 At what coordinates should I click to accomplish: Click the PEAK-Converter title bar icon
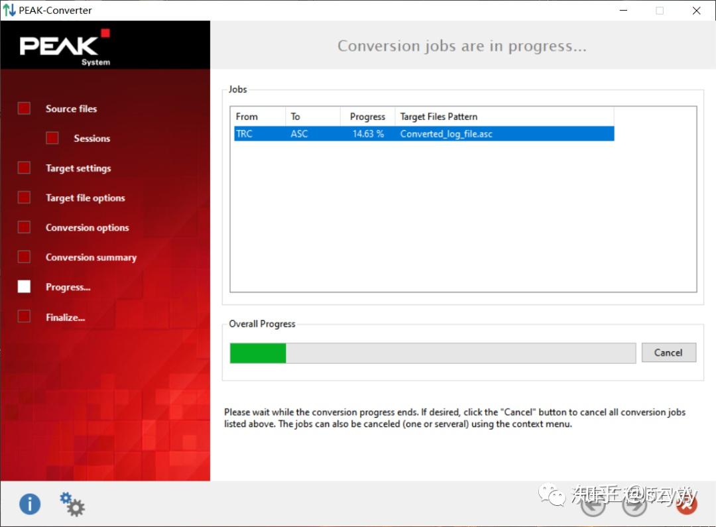pyautogui.click(x=9, y=10)
